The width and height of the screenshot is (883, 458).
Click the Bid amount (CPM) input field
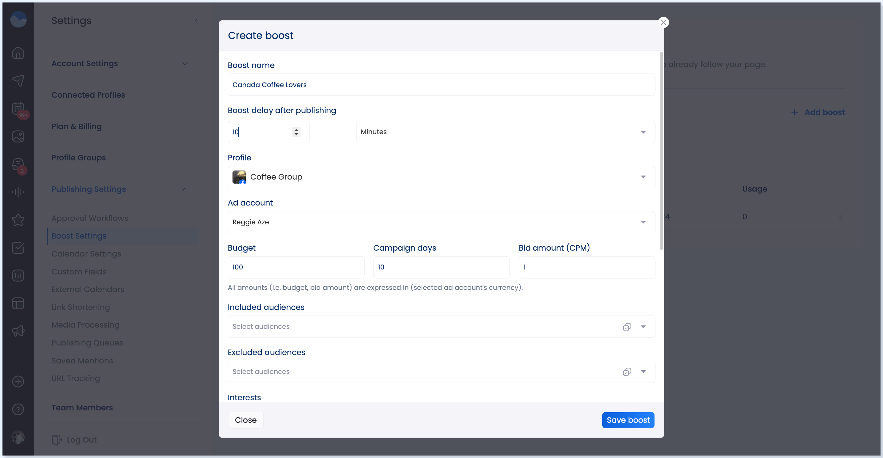[587, 267]
